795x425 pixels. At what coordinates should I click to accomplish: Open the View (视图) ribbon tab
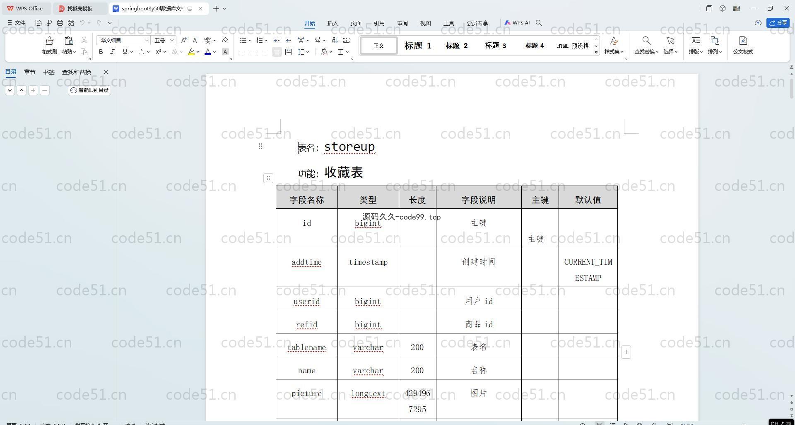[425, 23]
